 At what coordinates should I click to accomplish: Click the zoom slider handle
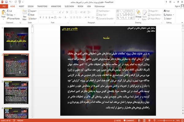[x=164, y=120]
